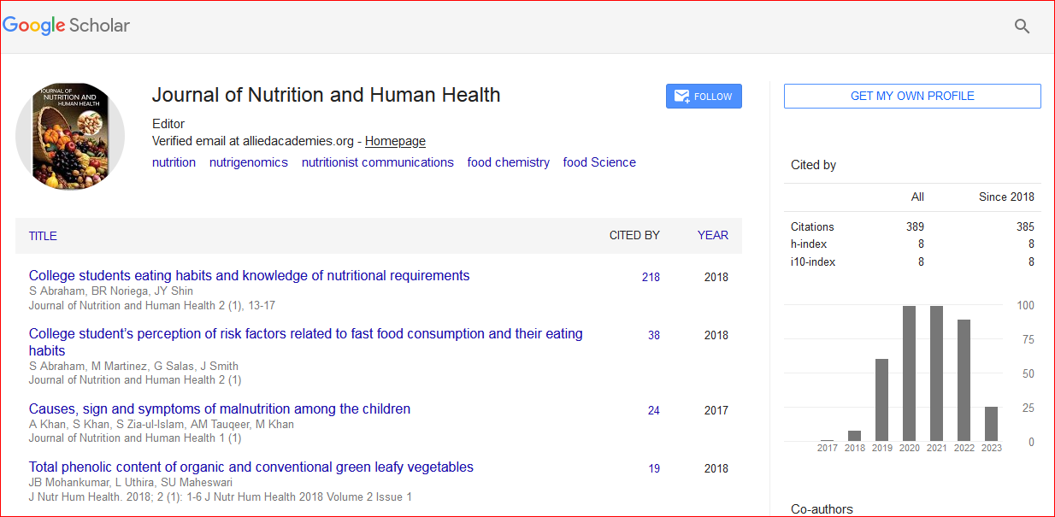Screen dimensions: 1055x517
Task: Open total phenolic content article
Action: pos(250,467)
